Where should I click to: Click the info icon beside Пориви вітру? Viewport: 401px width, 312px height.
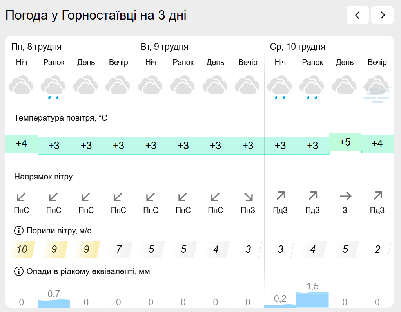point(18,231)
